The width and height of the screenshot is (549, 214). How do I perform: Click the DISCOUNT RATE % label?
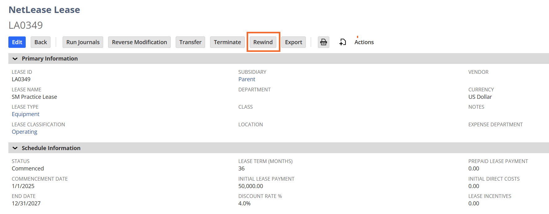(260, 196)
